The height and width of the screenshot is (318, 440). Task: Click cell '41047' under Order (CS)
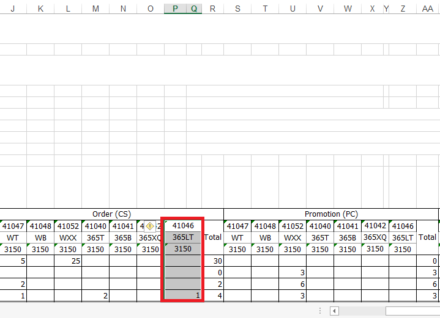coord(13,226)
